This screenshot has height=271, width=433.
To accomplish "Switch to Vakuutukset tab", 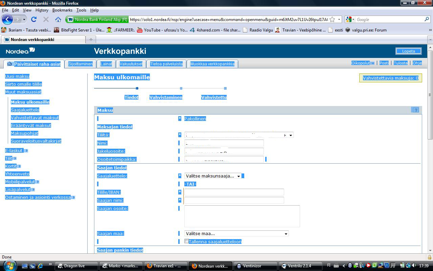I will point(131,64).
